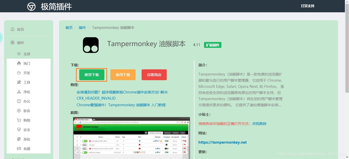The image size is (349, 159).
Task: Open the CRX_HEADER_INVALID install tutorial link
Action: click(122, 95)
